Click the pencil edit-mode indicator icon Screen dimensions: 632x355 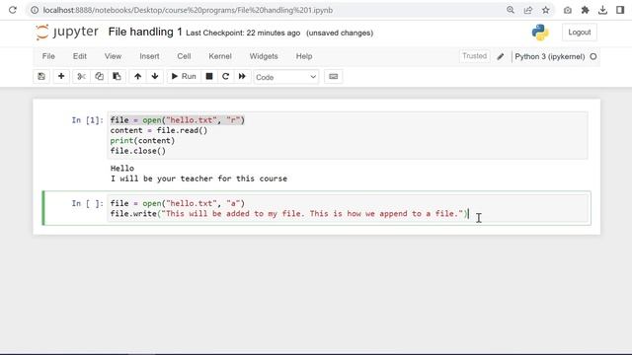pos(501,57)
